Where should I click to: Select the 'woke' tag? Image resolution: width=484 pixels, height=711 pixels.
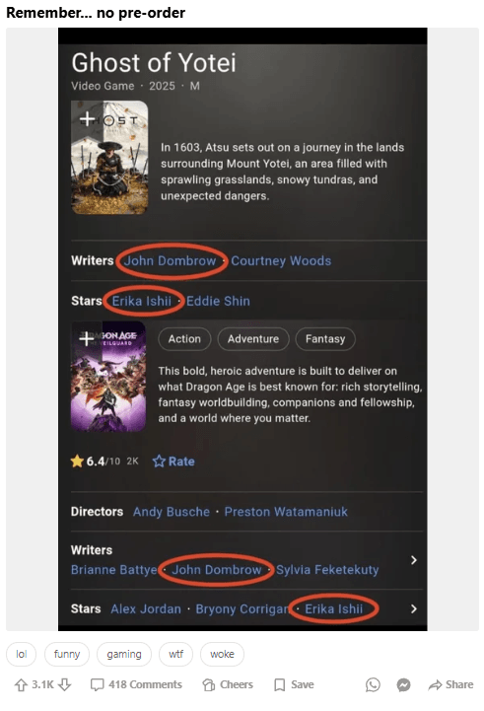[222, 655]
